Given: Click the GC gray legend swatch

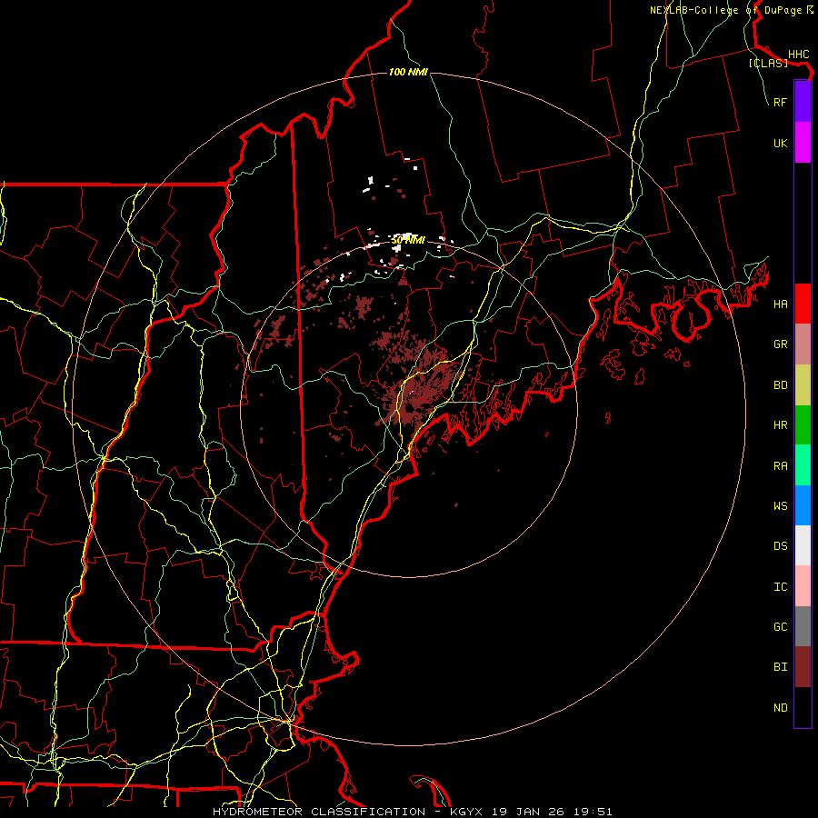Looking at the screenshot, I should (x=803, y=626).
